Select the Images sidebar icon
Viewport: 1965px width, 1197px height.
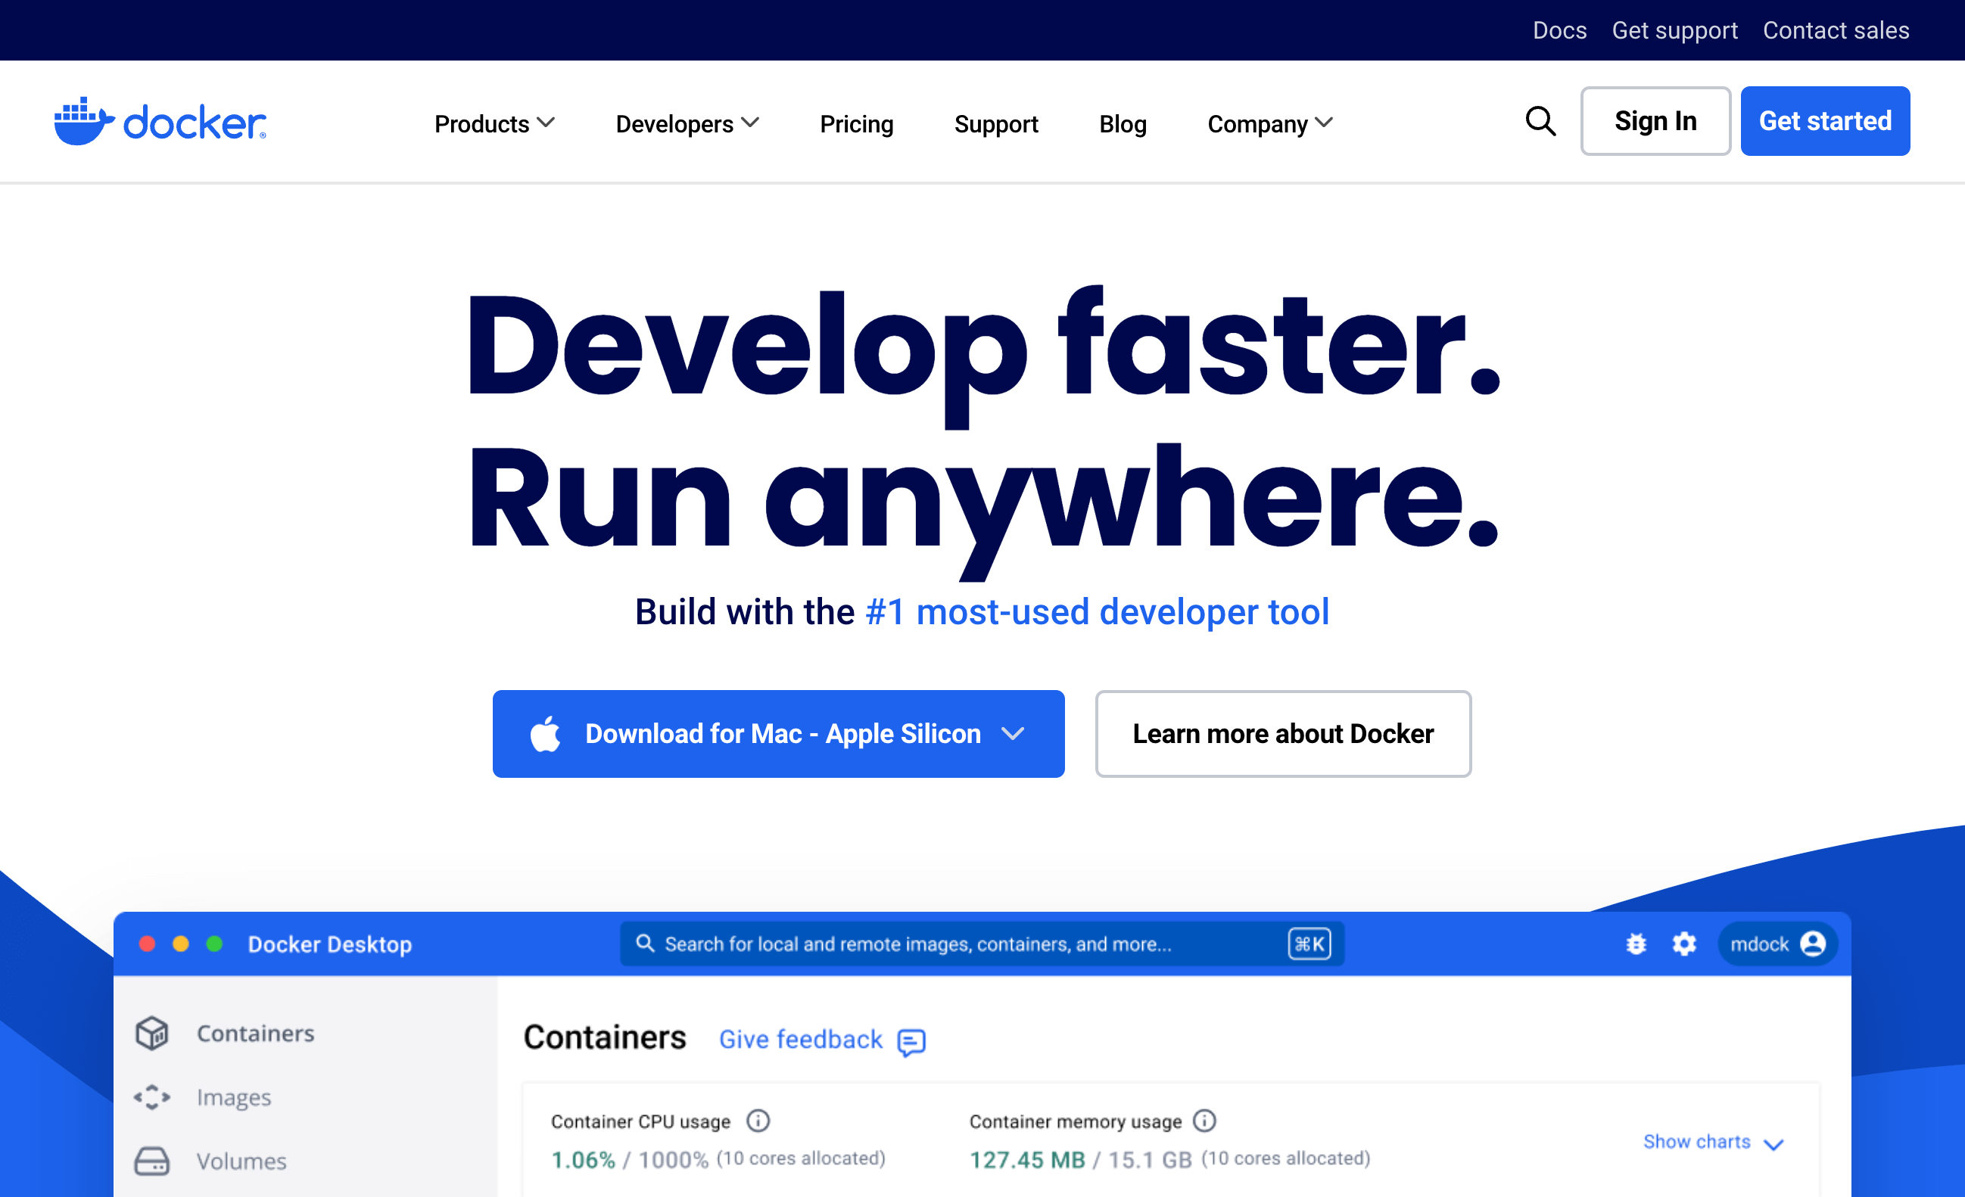point(151,1096)
